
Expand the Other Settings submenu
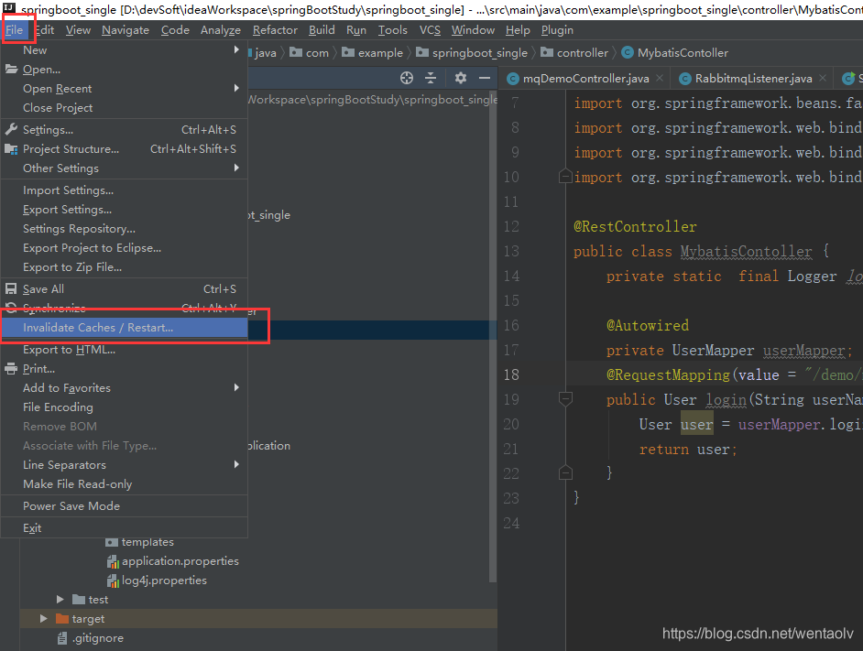pos(236,168)
